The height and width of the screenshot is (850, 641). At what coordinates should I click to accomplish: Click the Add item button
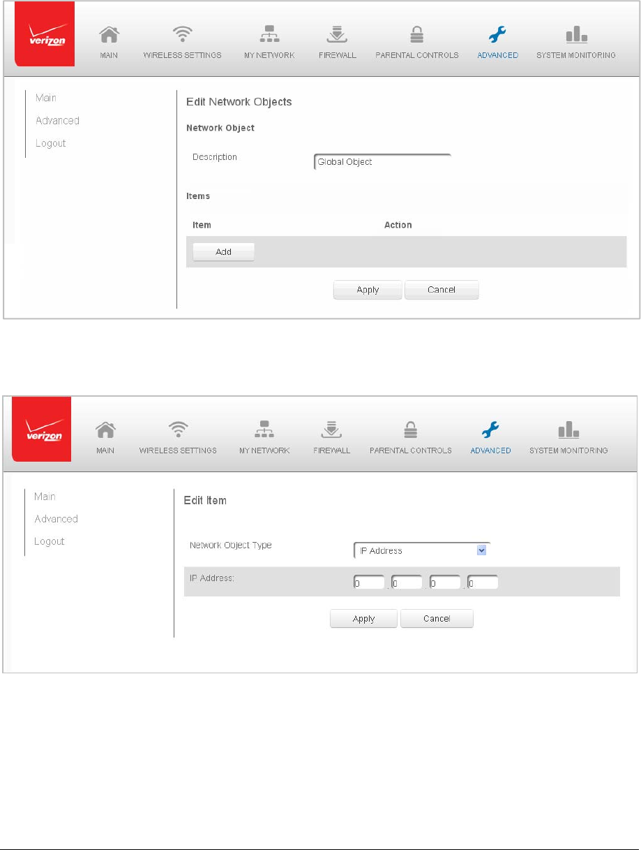(x=223, y=252)
